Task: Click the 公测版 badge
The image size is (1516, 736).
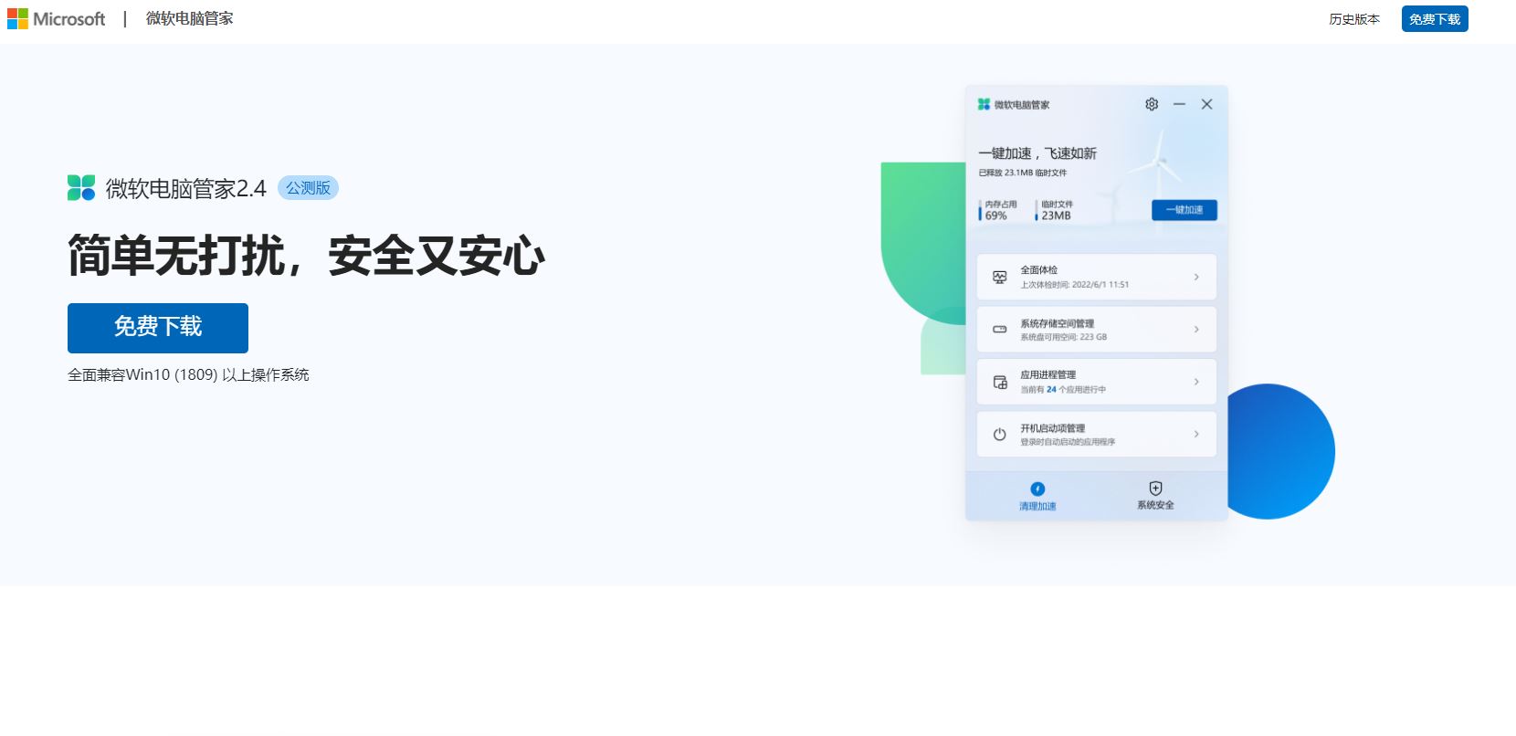Action: point(308,188)
